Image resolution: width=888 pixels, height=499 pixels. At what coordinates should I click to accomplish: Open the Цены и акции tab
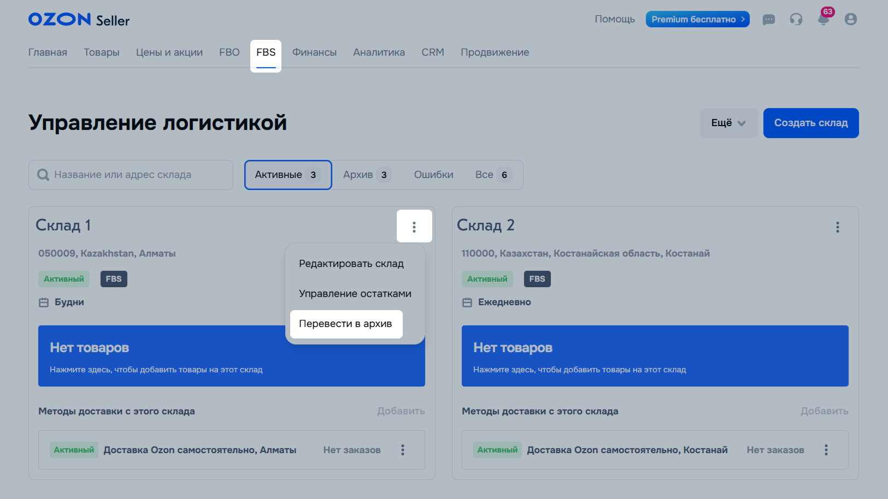point(169,52)
